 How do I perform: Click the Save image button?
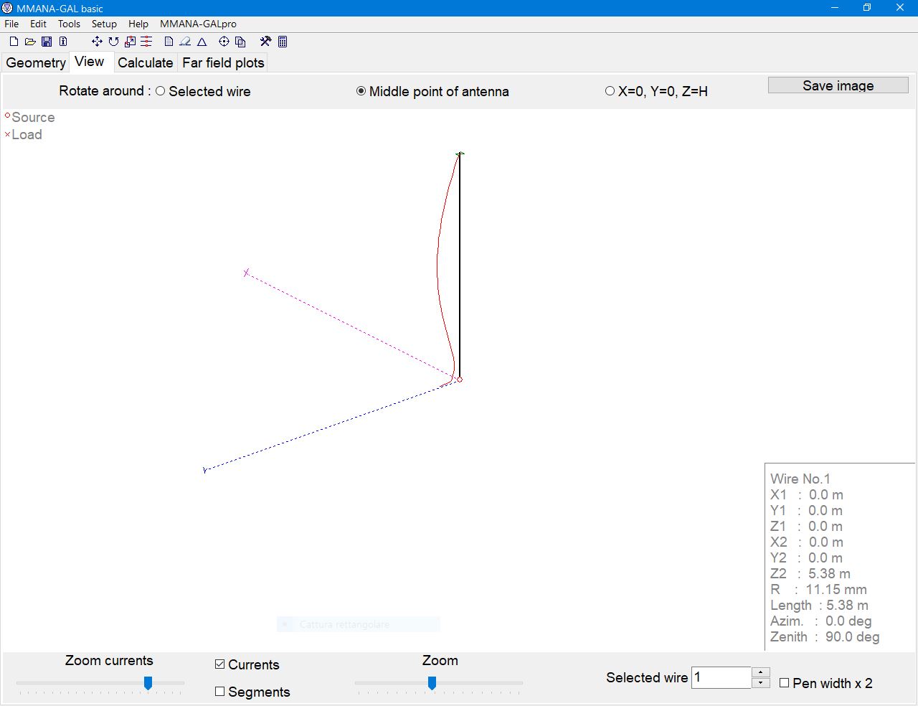tap(838, 85)
